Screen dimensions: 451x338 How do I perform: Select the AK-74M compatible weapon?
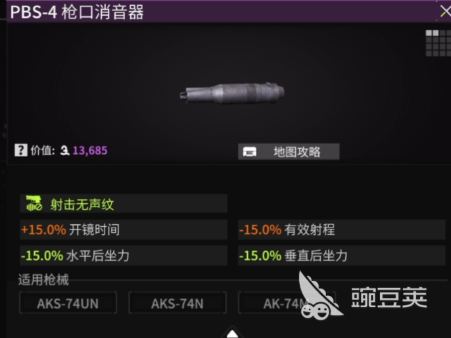(x=287, y=303)
